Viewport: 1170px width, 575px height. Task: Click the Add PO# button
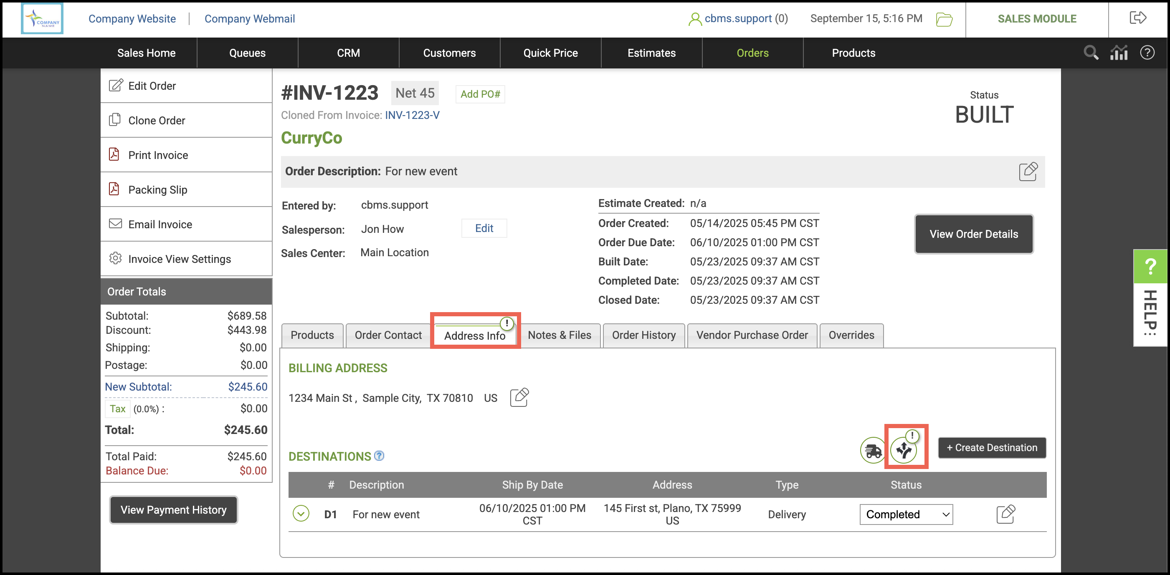(x=480, y=94)
